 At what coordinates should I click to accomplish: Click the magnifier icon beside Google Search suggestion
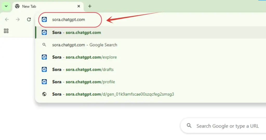pyautogui.click(x=44, y=45)
